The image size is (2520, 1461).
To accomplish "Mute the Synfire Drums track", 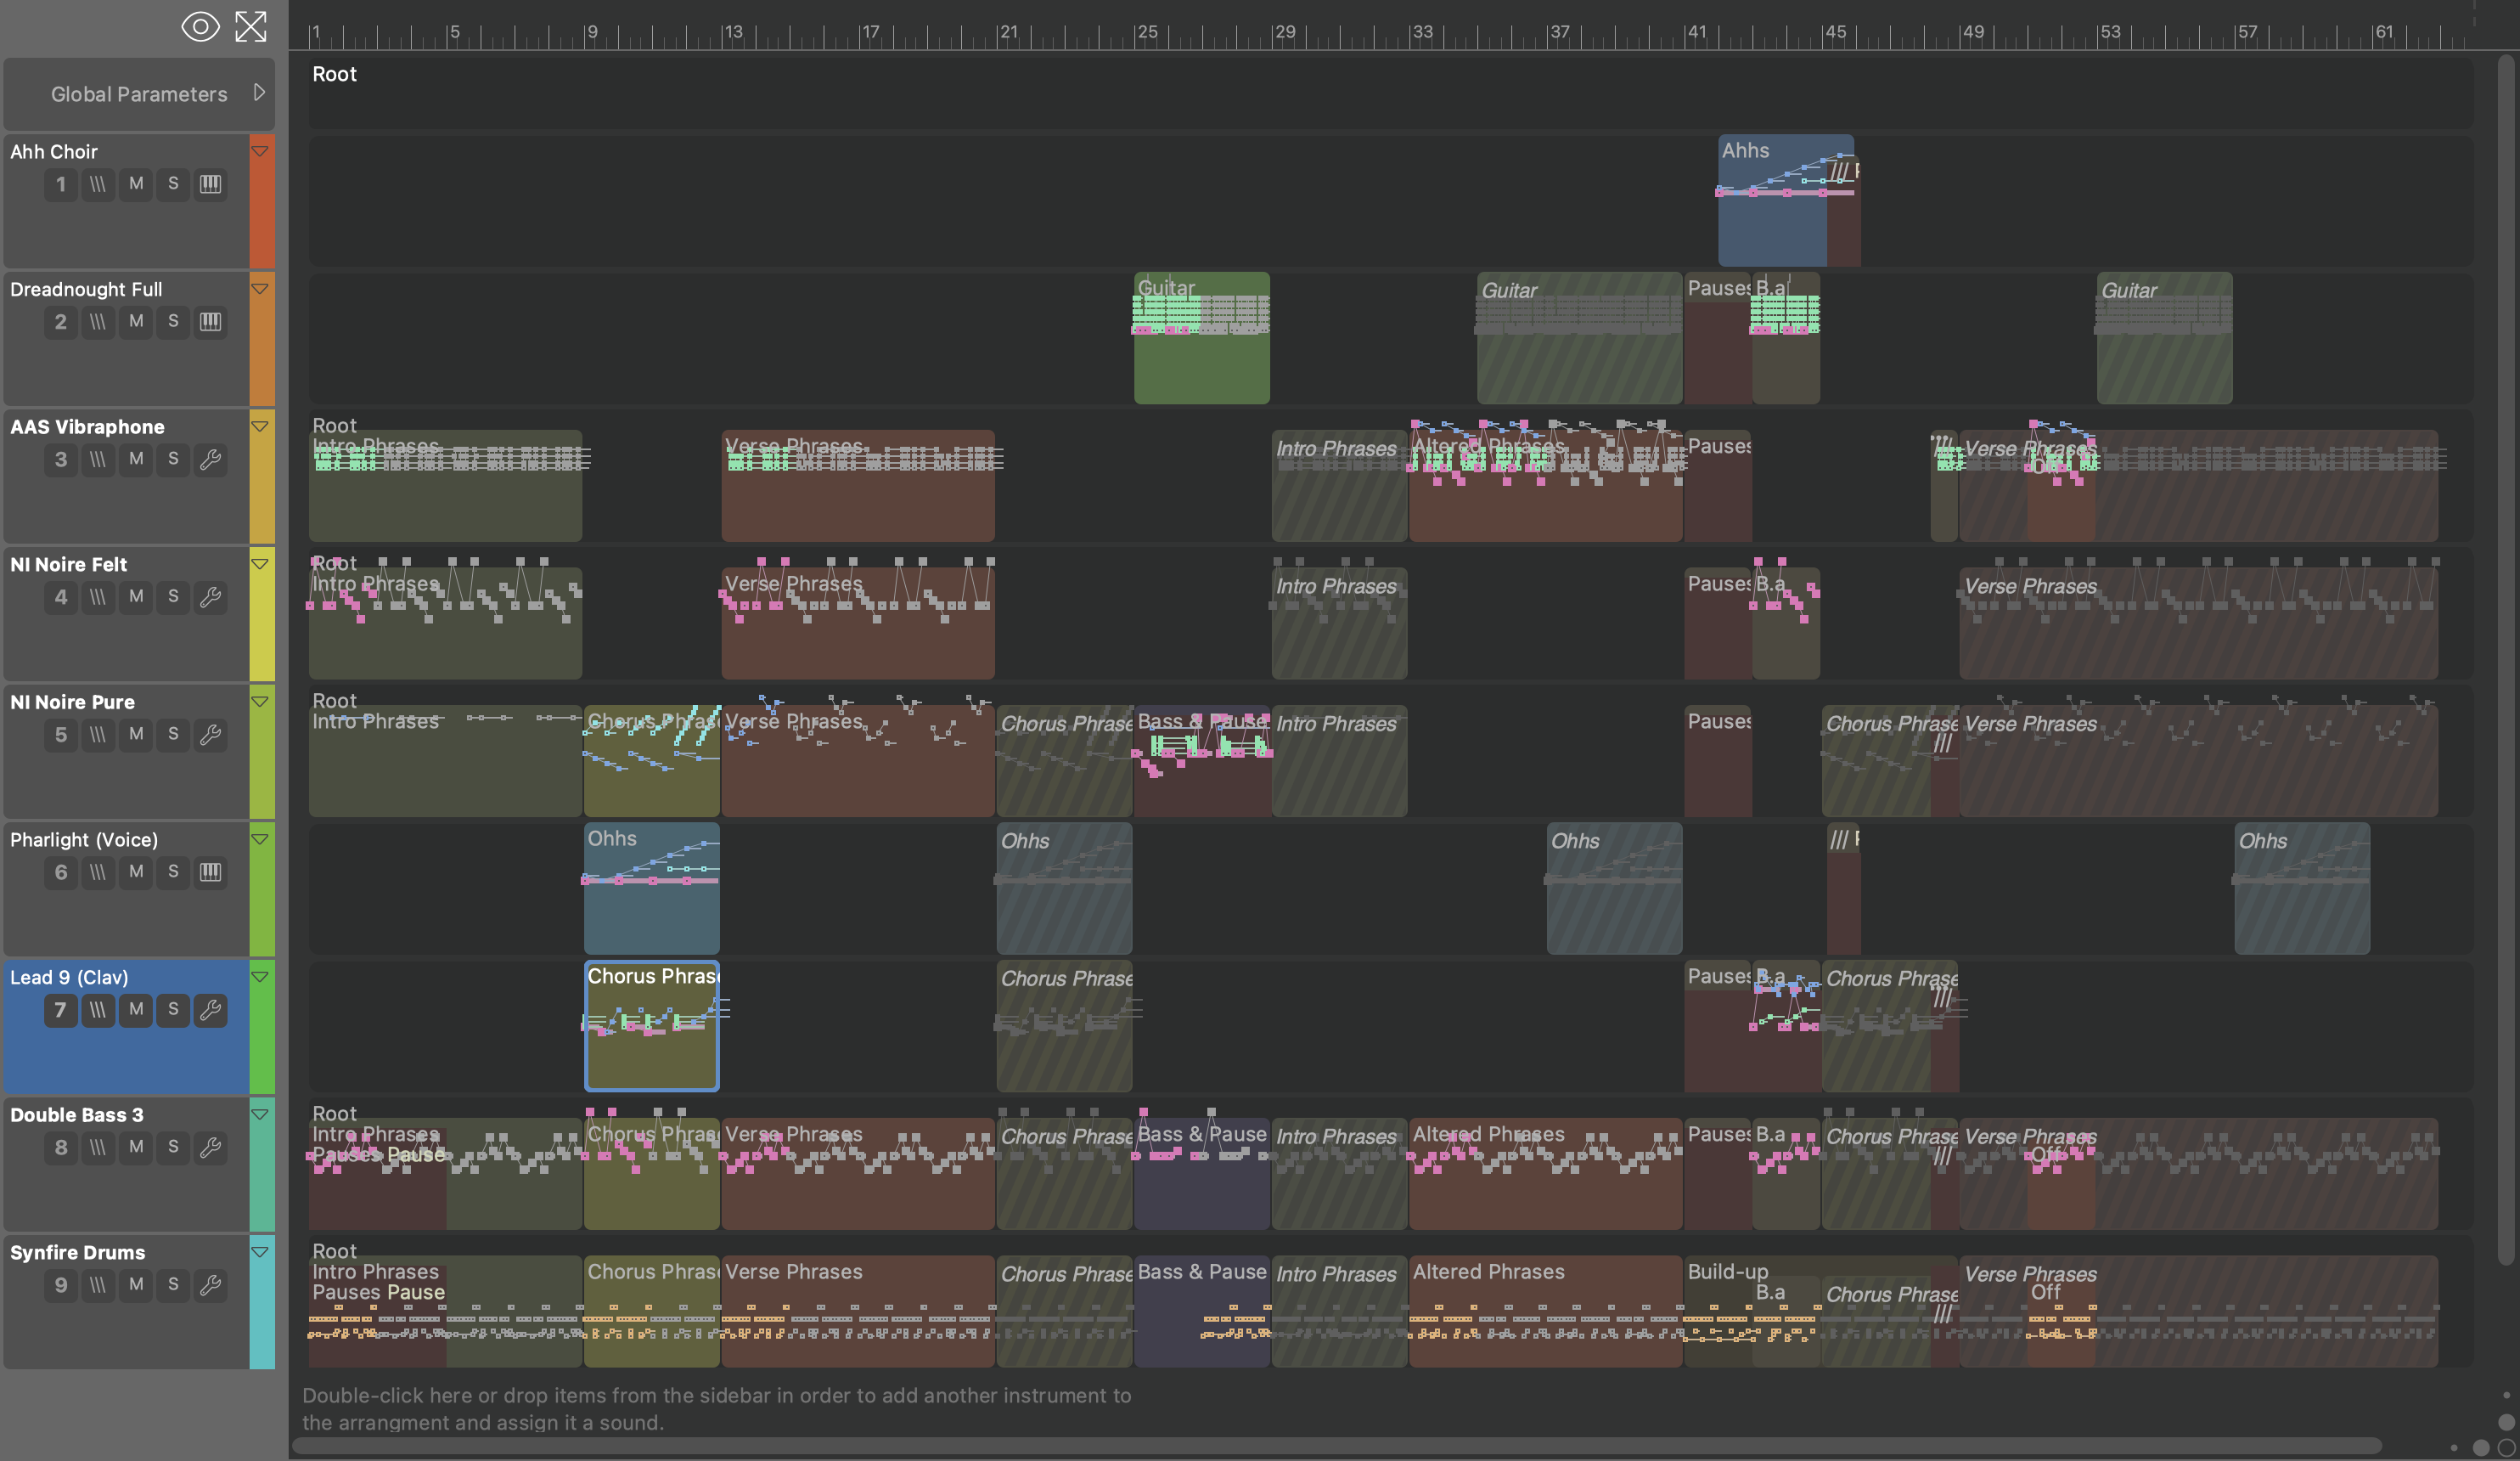I will pyautogui.click(x=136, y=1285).
